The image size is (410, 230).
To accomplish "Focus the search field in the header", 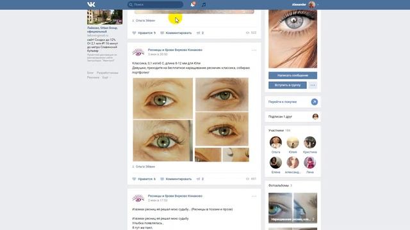I will click(x=155, y=4).
